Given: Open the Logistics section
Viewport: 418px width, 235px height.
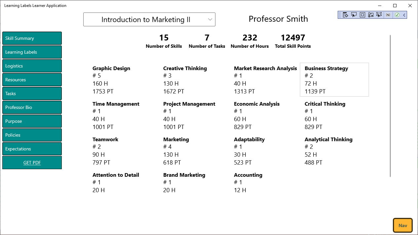Looking at the screenshot, I should (x=32, y=66).
